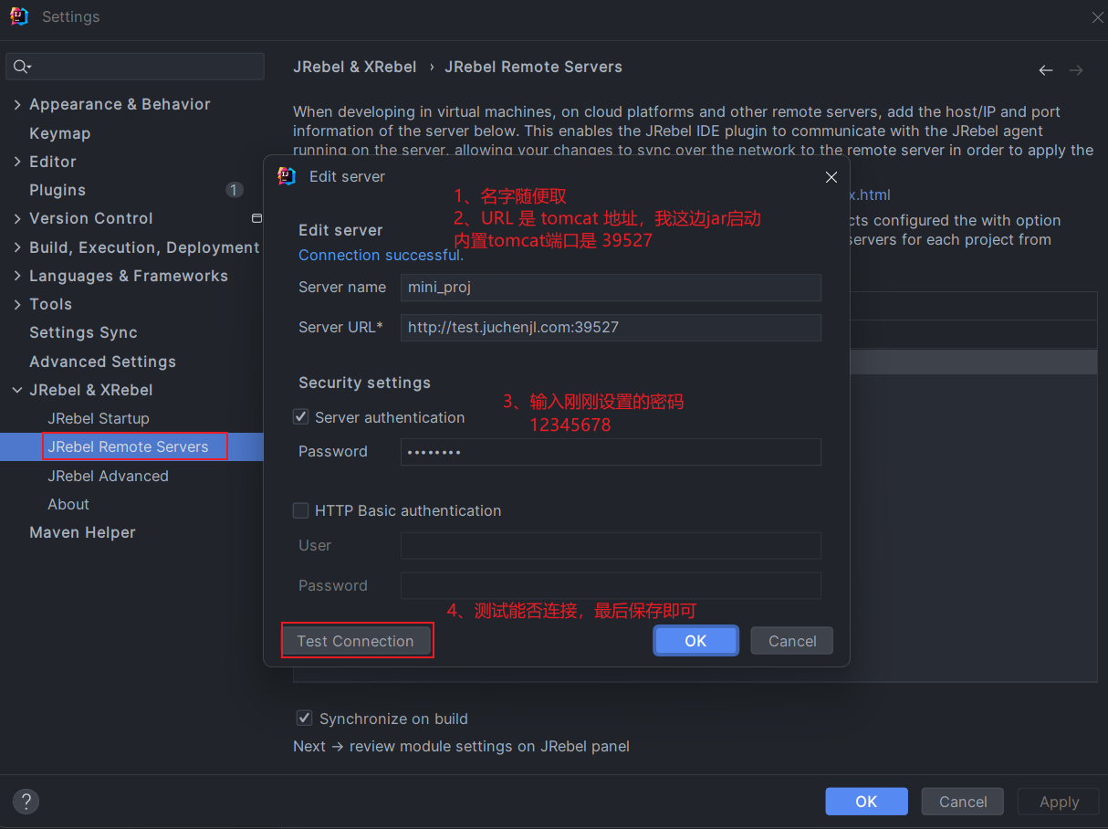Viewport: 1108px width, 829px height.
Task: Click the Plugins update count badge
Action: pyautogui.click(x=235, y=190)
